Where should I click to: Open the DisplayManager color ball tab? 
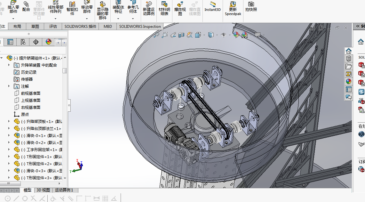click(48, 42)
